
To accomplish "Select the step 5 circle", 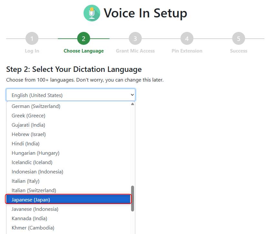I will pyautogui.click(x=238, y=38).
